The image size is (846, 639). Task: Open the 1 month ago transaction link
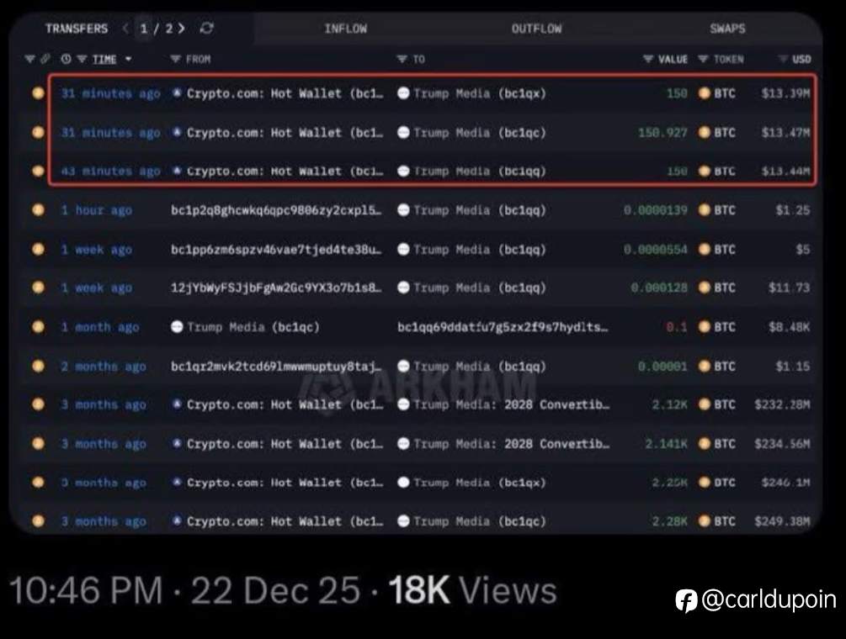(100, 327)
